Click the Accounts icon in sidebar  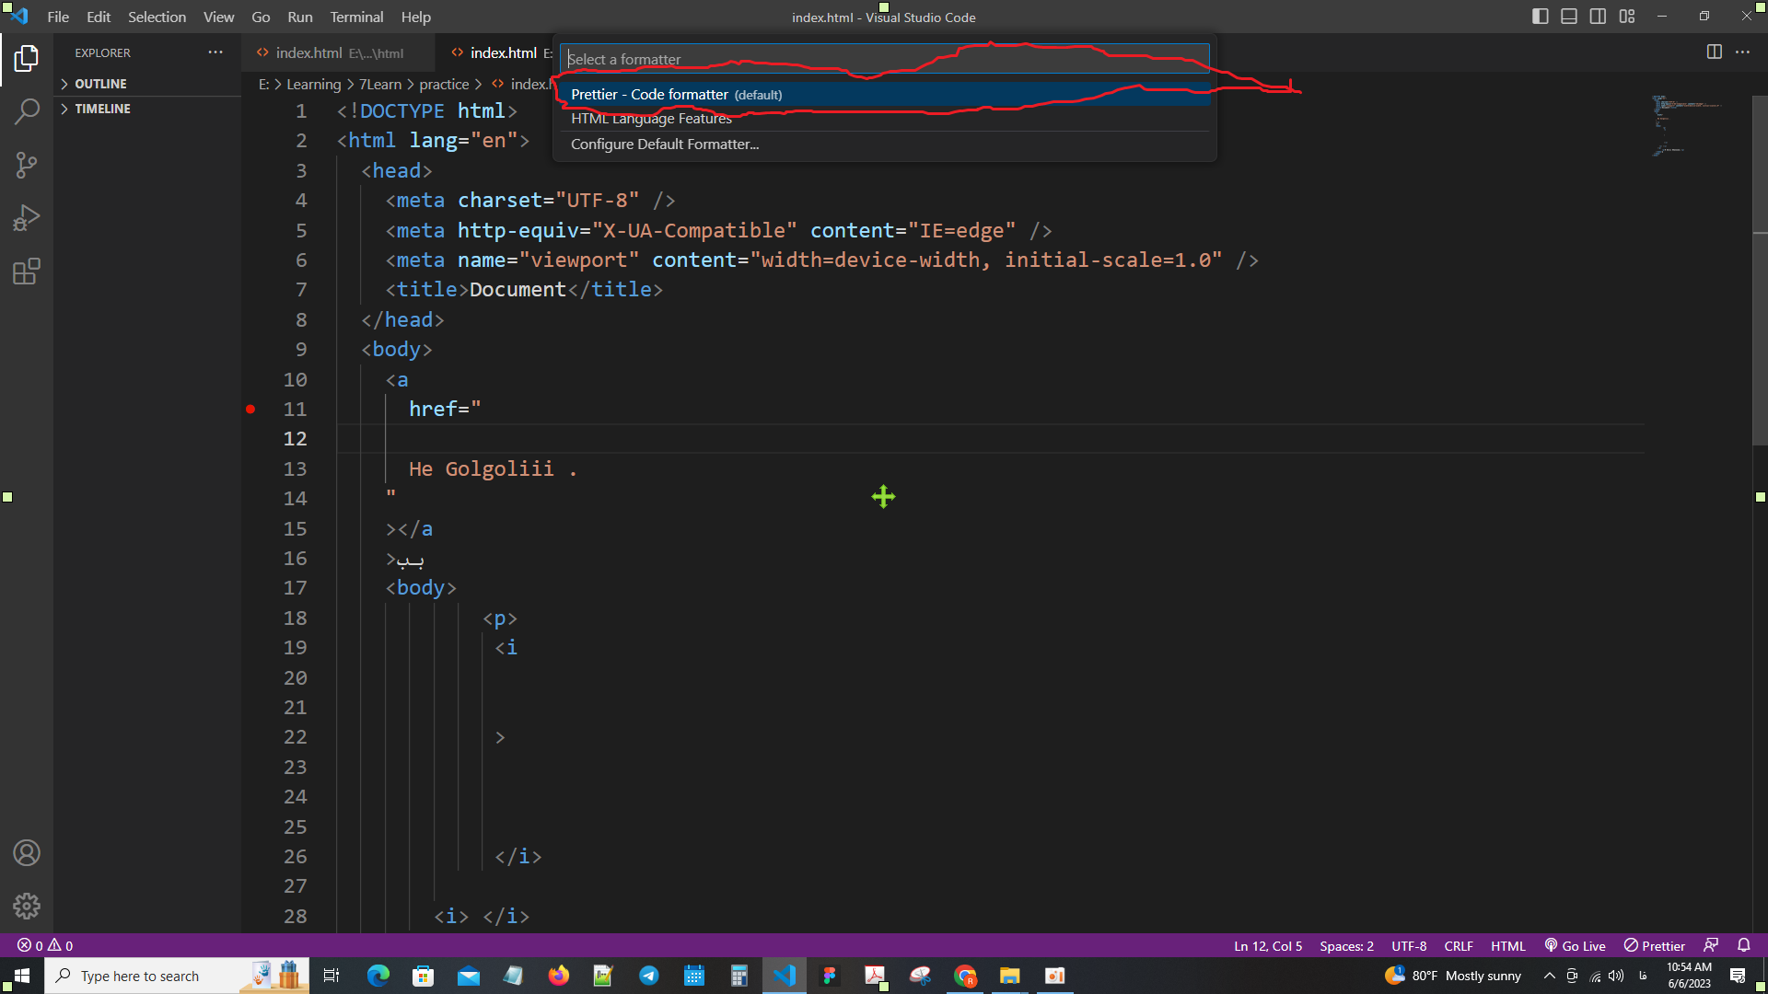pyautogui.click(x=27, y=854)
